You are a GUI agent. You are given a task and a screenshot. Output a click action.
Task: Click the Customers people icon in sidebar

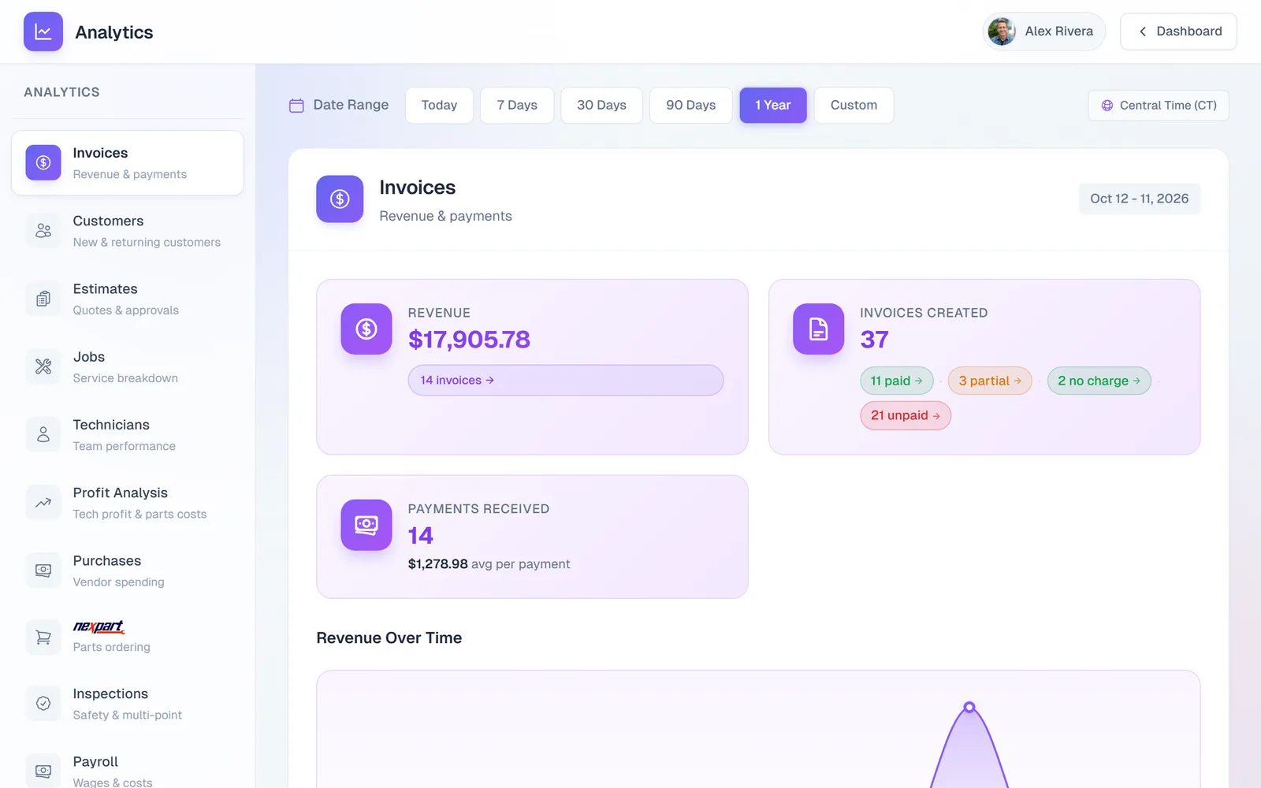tap(43, 231)
